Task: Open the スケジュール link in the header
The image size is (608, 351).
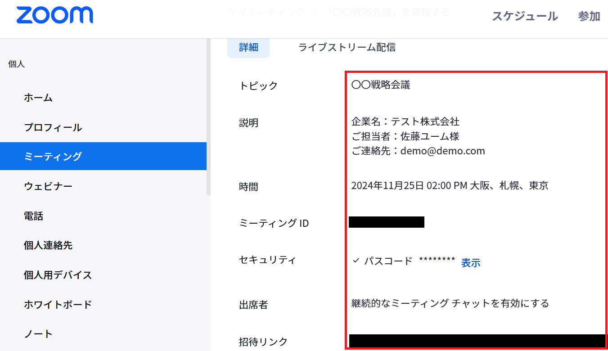Action: click(x=525, y=16)
